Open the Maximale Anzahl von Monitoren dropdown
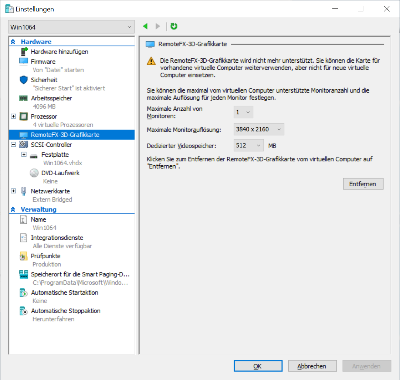 (243, 112)
